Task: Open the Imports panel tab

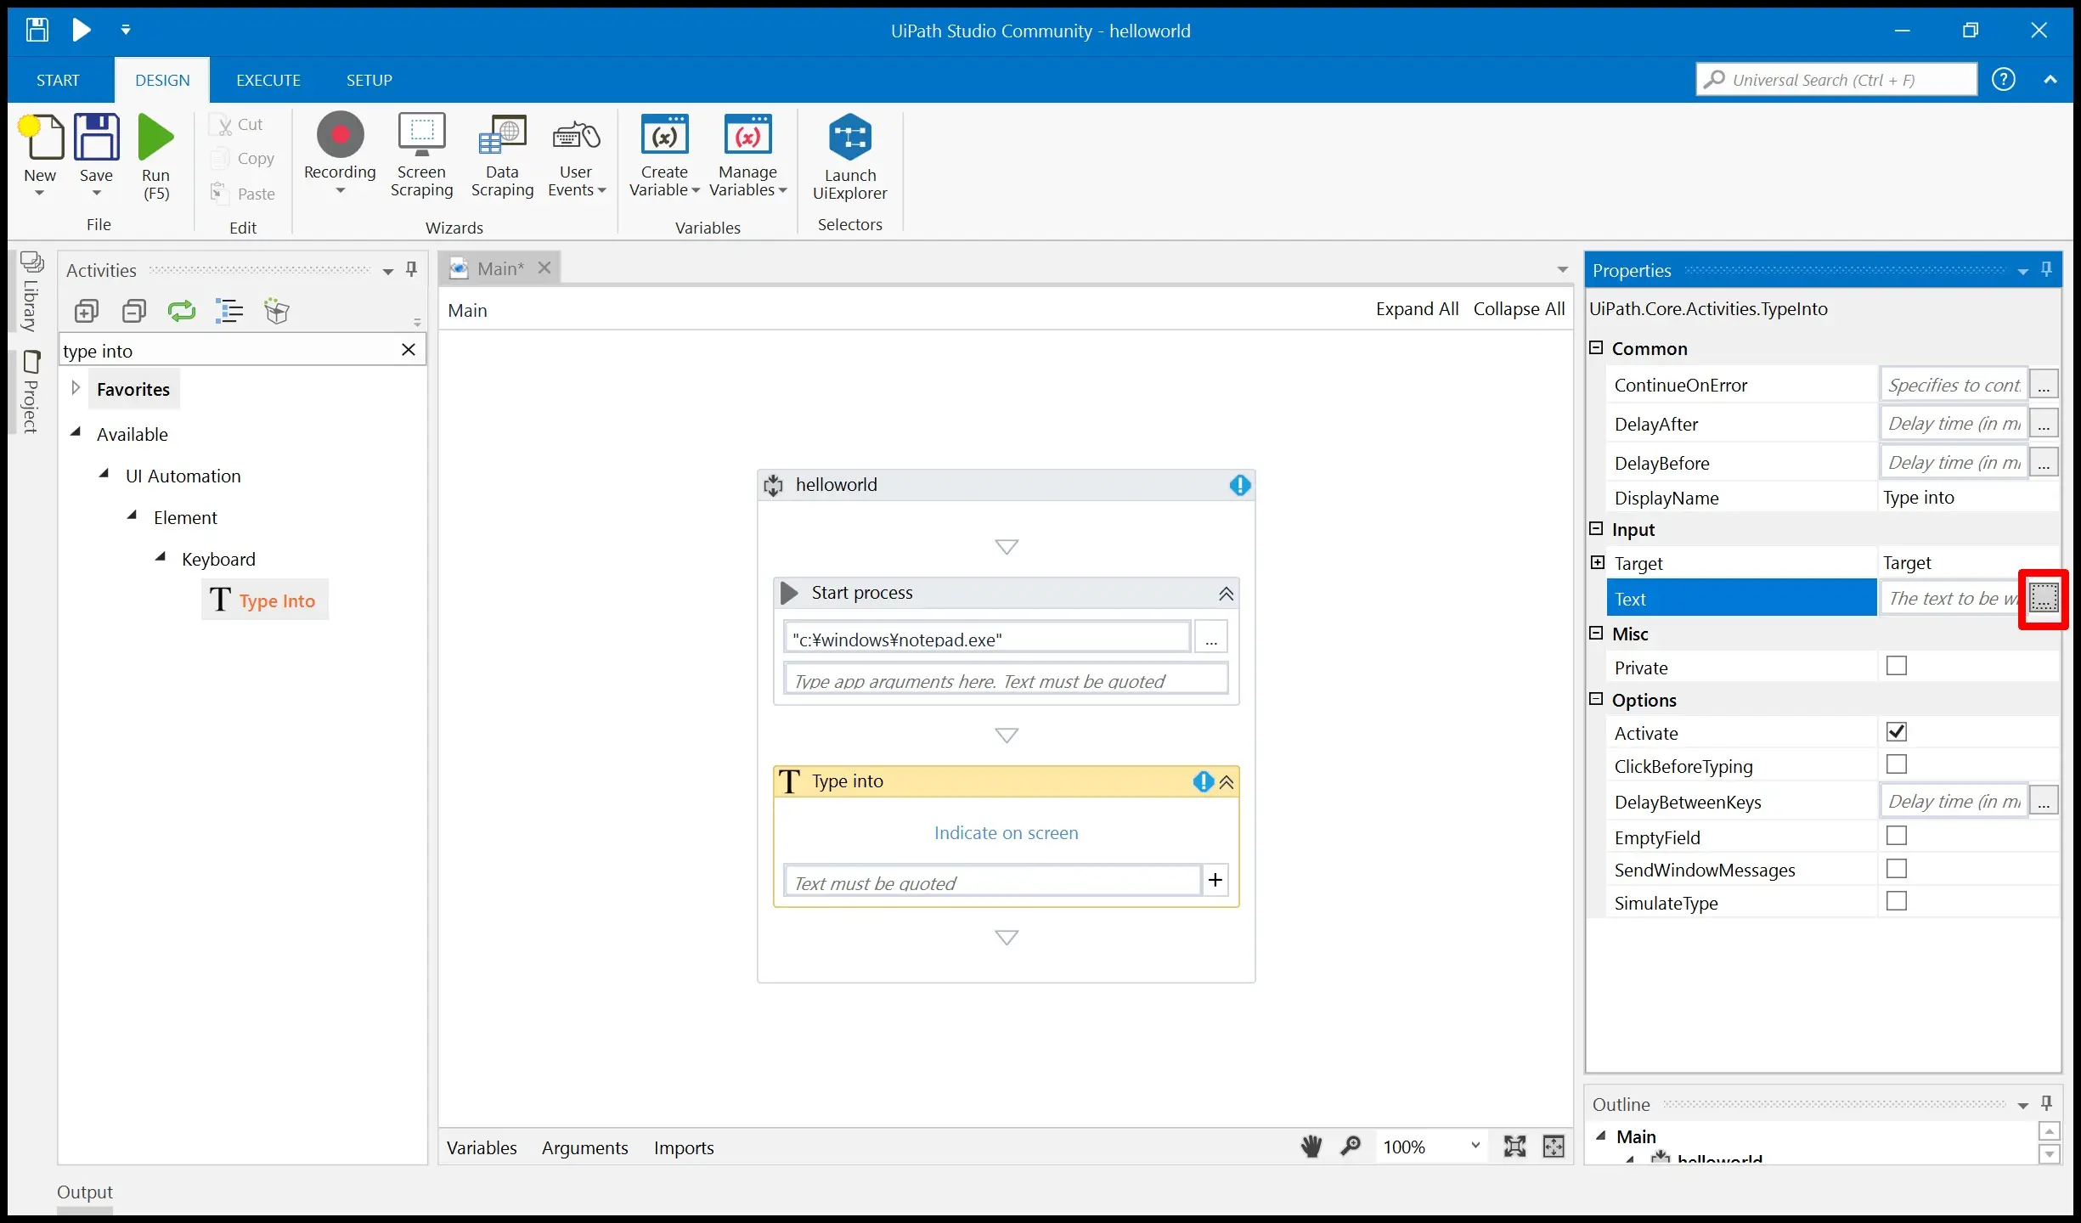Action: pos(684,1147)
